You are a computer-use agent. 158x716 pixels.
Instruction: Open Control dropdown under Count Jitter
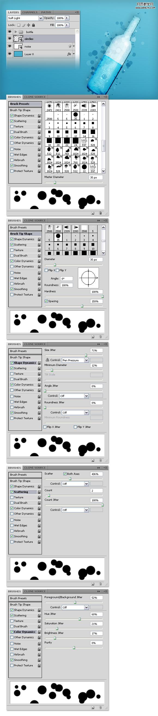pyautogui.click(x=86, y=510)
